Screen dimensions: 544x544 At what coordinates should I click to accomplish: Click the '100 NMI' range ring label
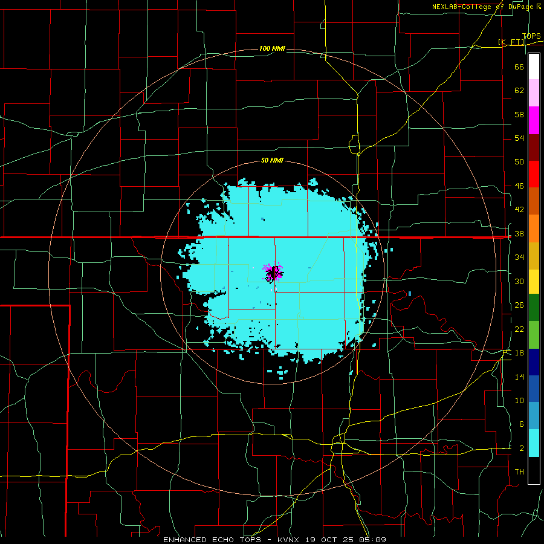(x=272, y=48)
